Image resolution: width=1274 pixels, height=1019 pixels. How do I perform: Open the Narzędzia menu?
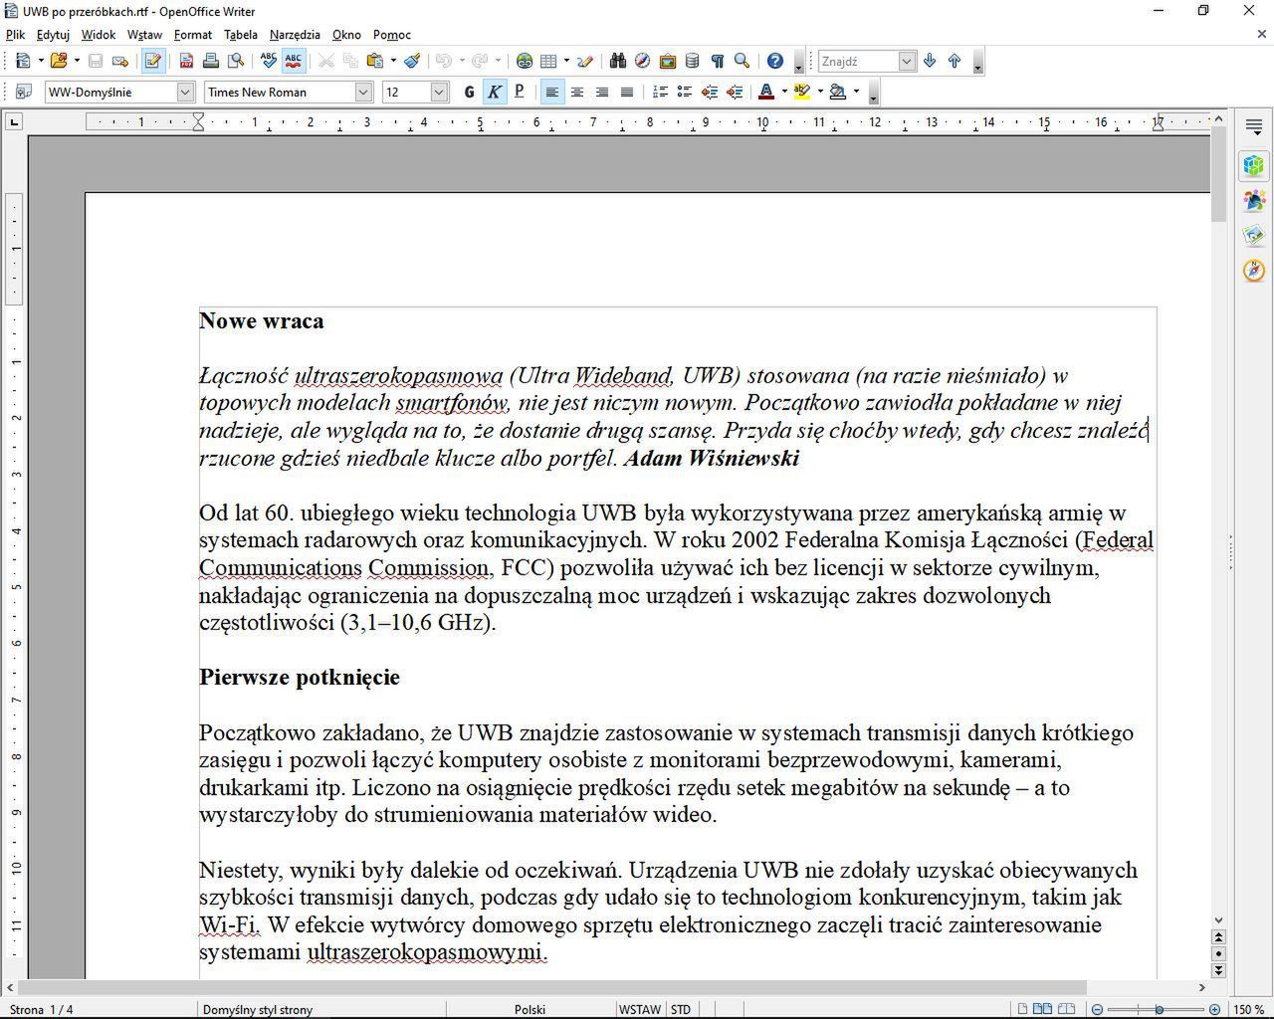coord(295,35)
